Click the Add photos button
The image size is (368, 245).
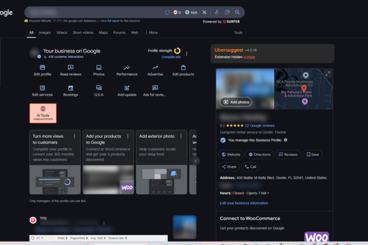click(x=236, y=102)
